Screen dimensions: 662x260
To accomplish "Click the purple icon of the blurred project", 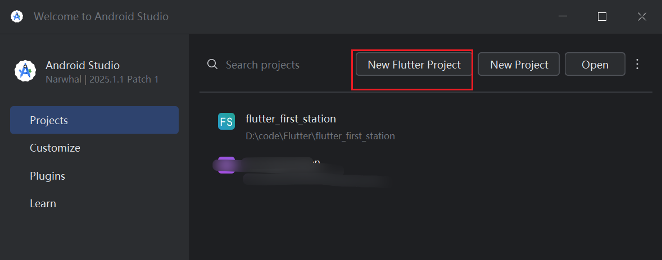I will (x=226, y=165).
